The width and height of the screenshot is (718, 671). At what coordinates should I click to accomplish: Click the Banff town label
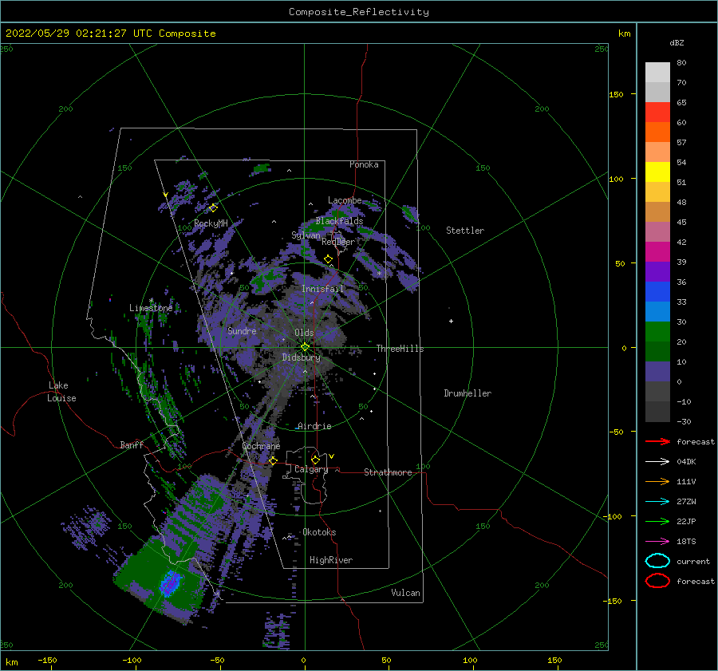[132, 444]
